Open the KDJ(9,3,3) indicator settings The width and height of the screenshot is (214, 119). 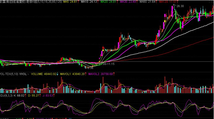(6, 96)
